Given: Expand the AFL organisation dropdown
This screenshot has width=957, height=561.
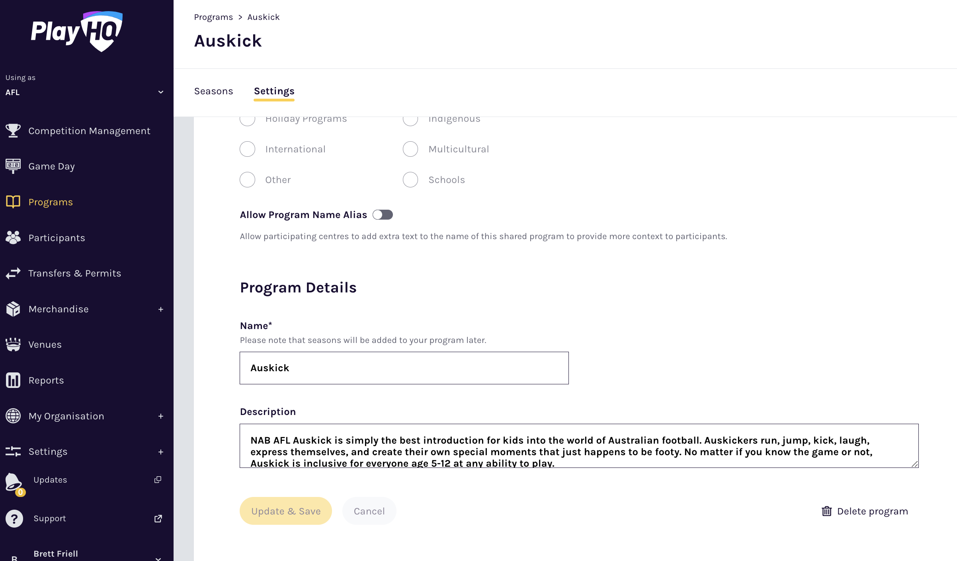Looking at the screenshot, I should (x=160, y=92).
